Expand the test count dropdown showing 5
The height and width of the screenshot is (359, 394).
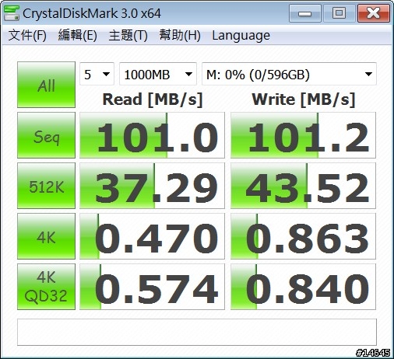tap(97, 74)
